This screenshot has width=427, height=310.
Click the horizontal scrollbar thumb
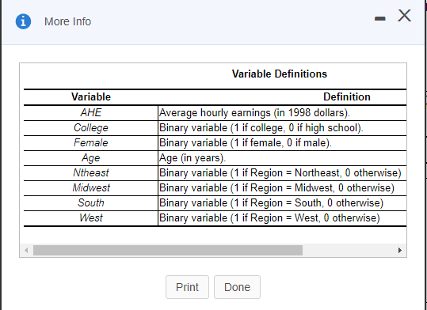click(168, 250)
